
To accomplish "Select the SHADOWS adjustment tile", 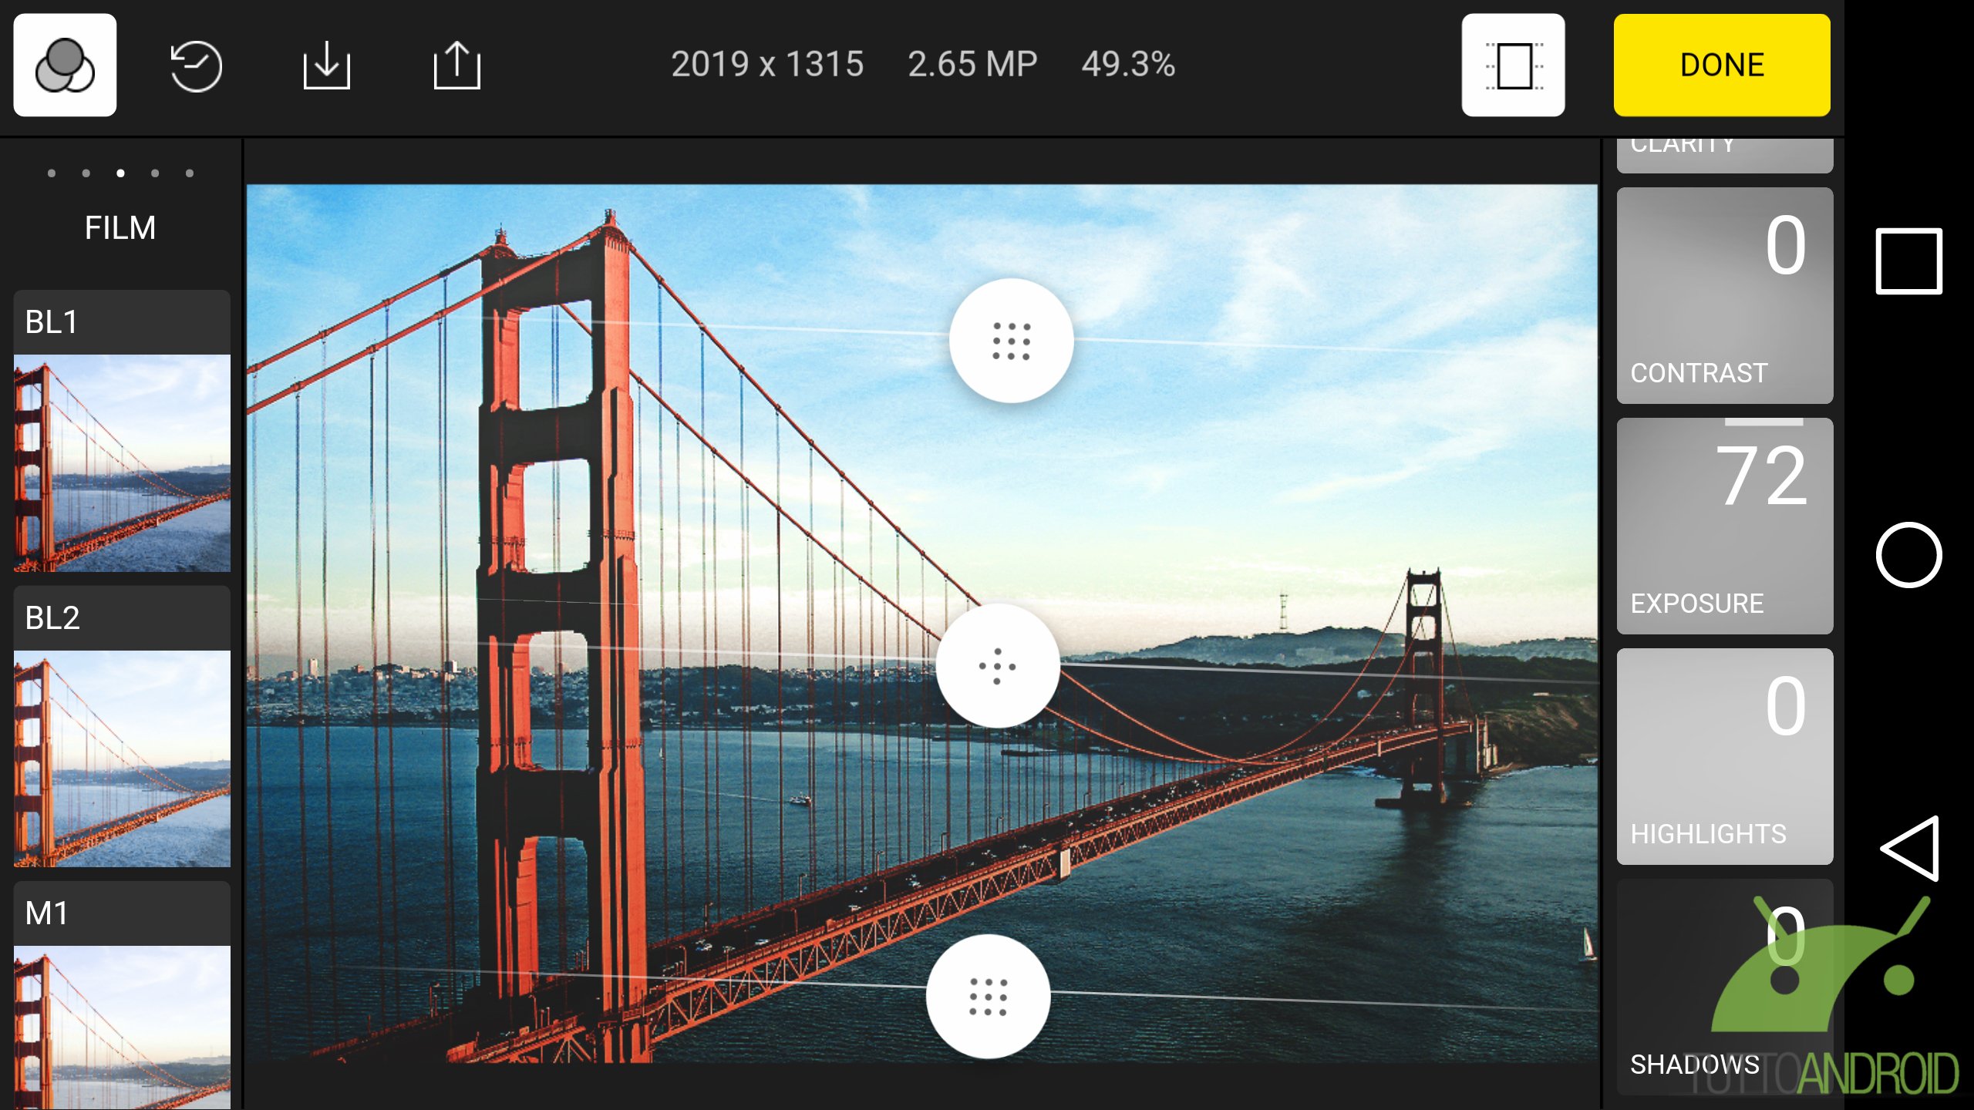I will coord(1725,987).
